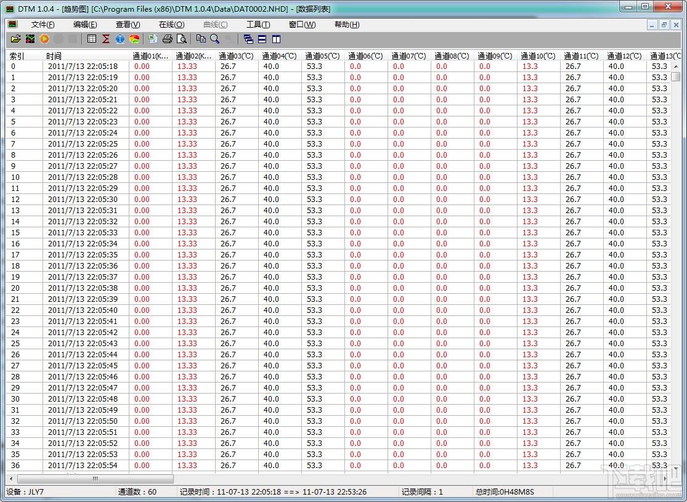Cascade the child windows icon
Viewport: 687px width, 502px height.
tap(248, 39)
